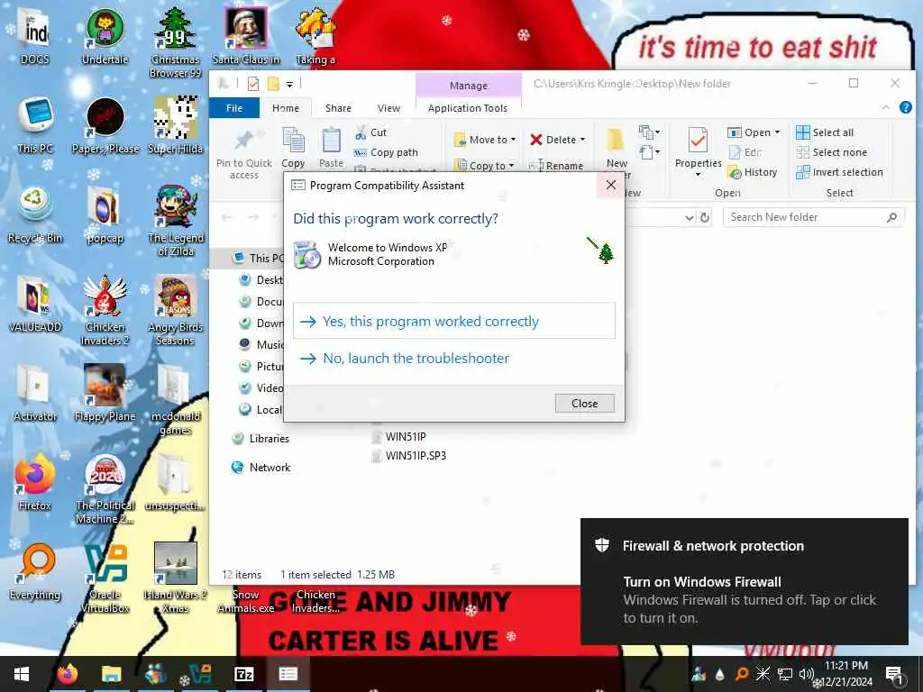This screenshot has width=923, height=692.
Task: Open File Explorer from taskbar
Action: [x=111, y=674]
